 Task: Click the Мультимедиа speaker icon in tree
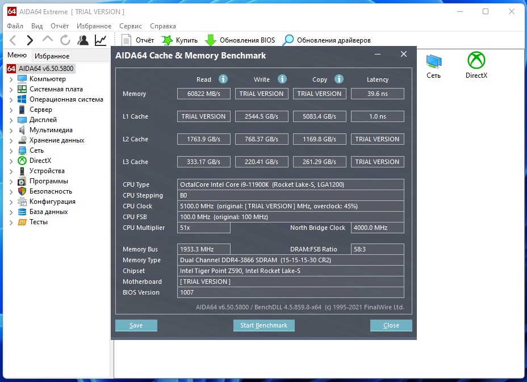tap(22, 130)
